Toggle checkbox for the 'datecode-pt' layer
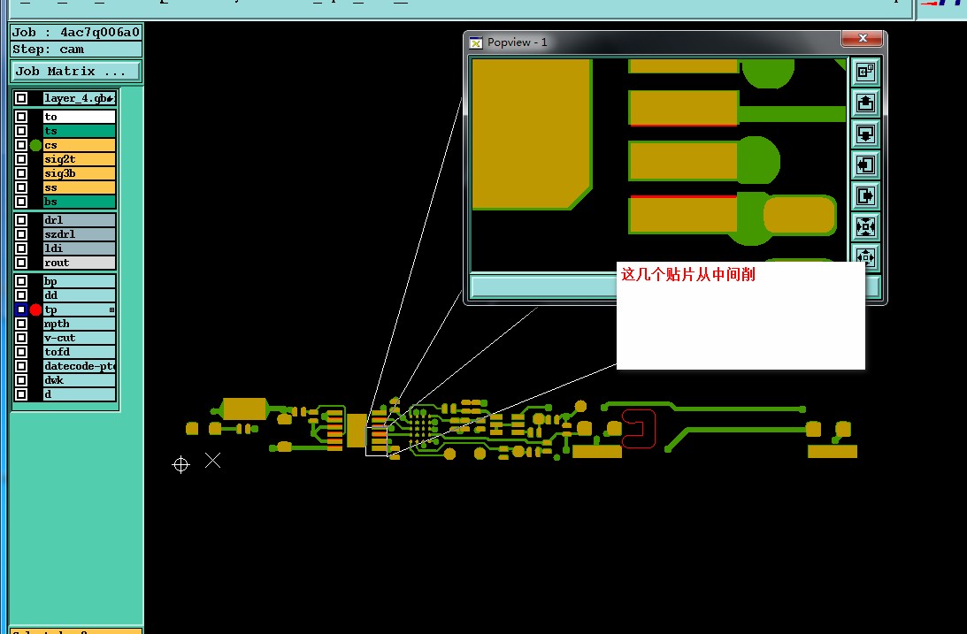Image resolution: width=967 pixels, height=634 pixels. coord(21,366)
